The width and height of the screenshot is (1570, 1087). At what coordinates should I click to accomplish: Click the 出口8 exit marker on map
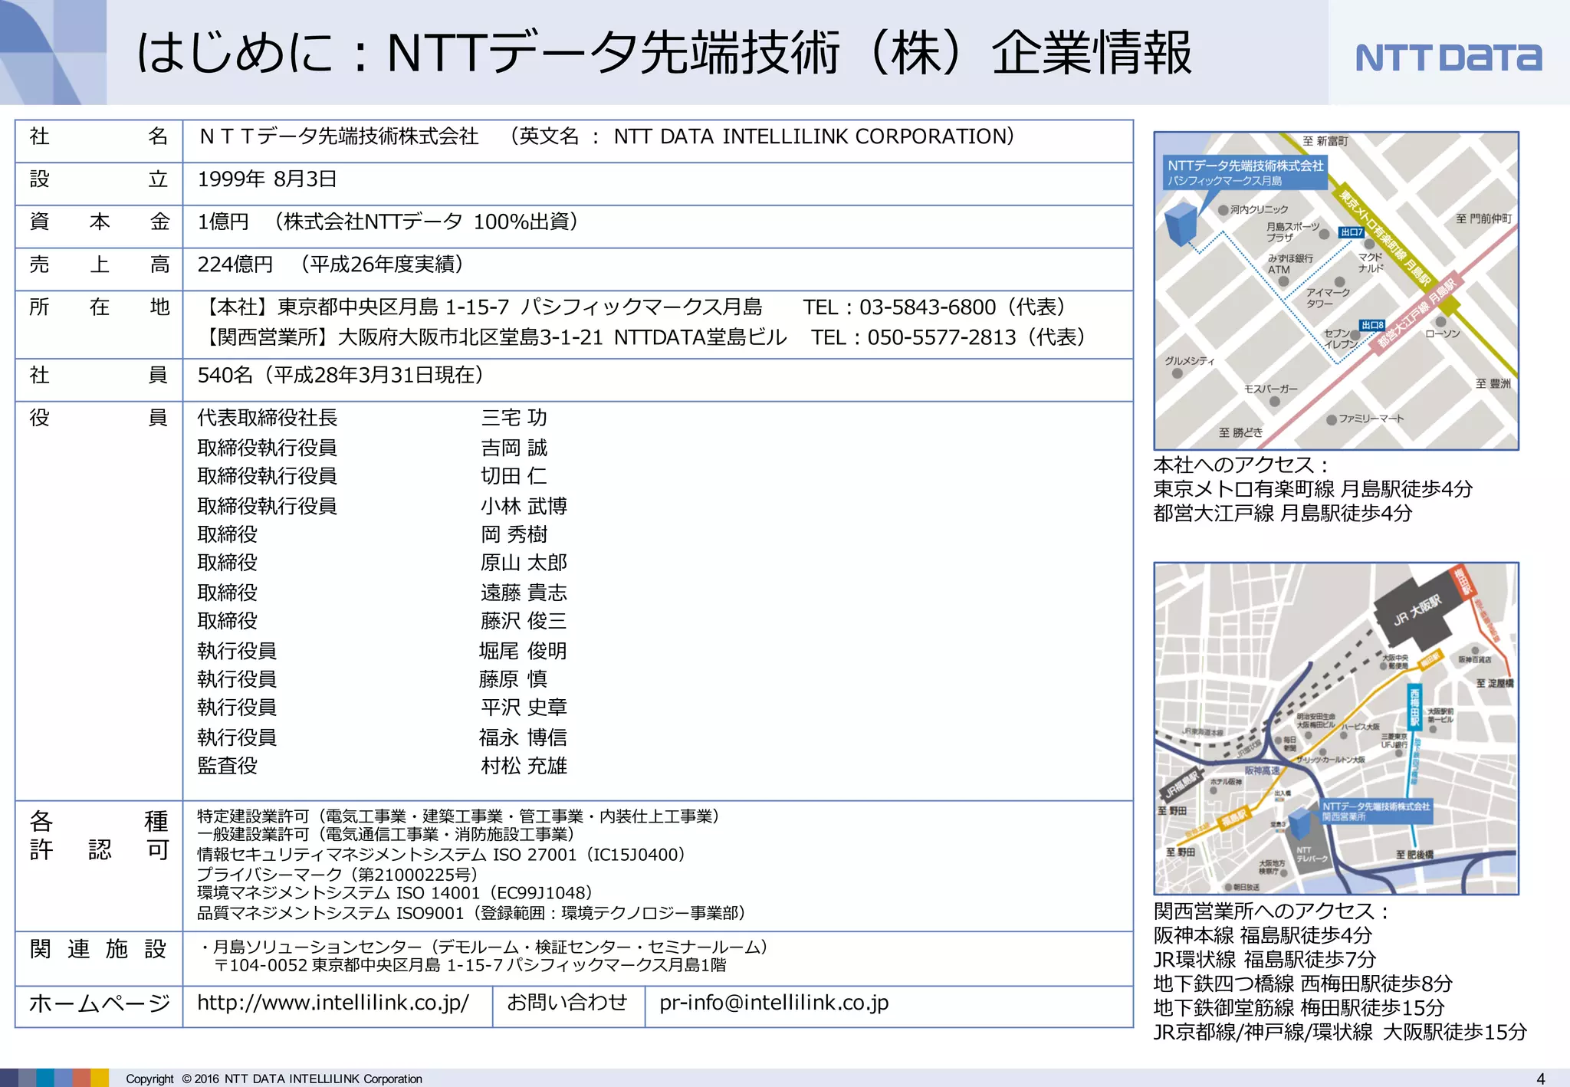click(1372, 325)
